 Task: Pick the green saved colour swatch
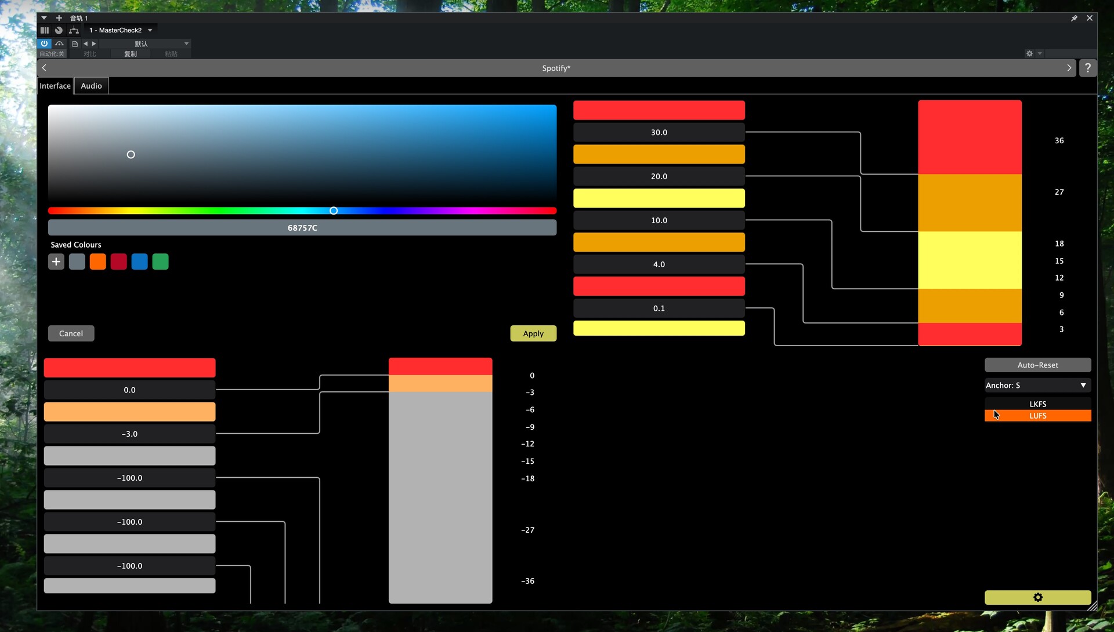160,261
